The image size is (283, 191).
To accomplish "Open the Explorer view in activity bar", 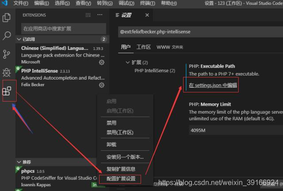I will click(x=7, y=18).
